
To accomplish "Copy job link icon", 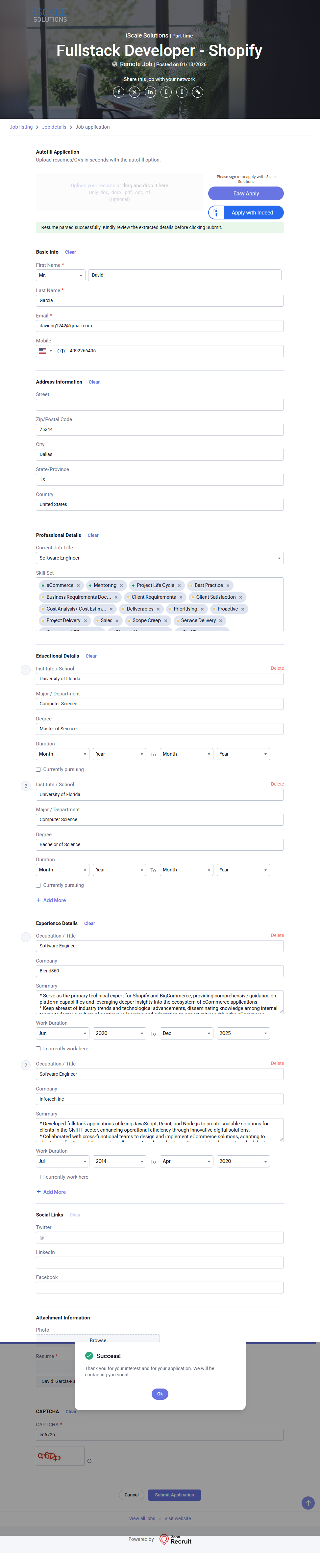I will click(x=198, y=92).
